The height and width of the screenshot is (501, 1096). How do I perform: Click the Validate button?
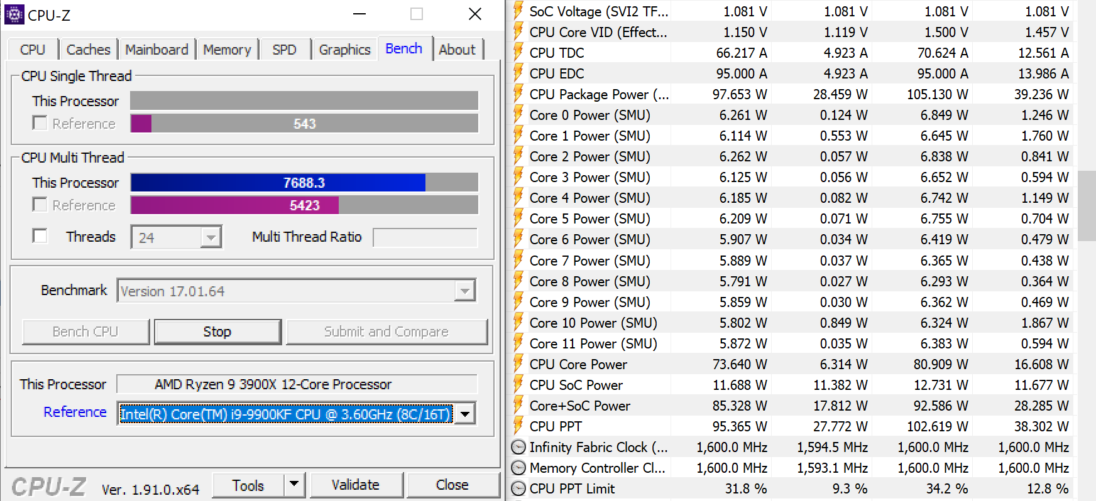(x=356, y=485)
